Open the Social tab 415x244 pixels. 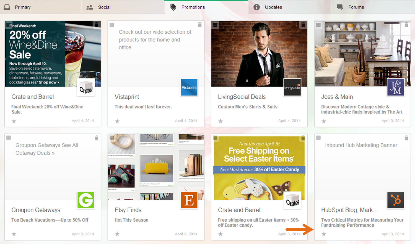104,7
